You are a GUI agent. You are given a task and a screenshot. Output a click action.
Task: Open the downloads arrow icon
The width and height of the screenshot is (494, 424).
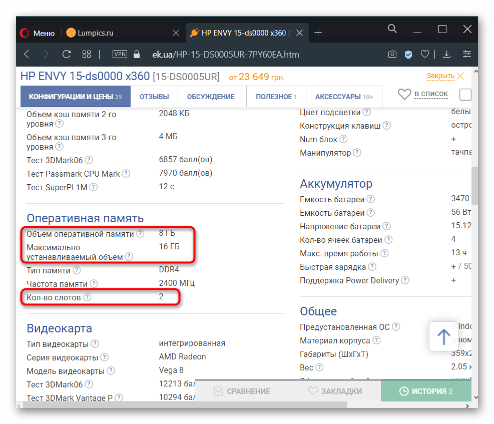[447, 54]
